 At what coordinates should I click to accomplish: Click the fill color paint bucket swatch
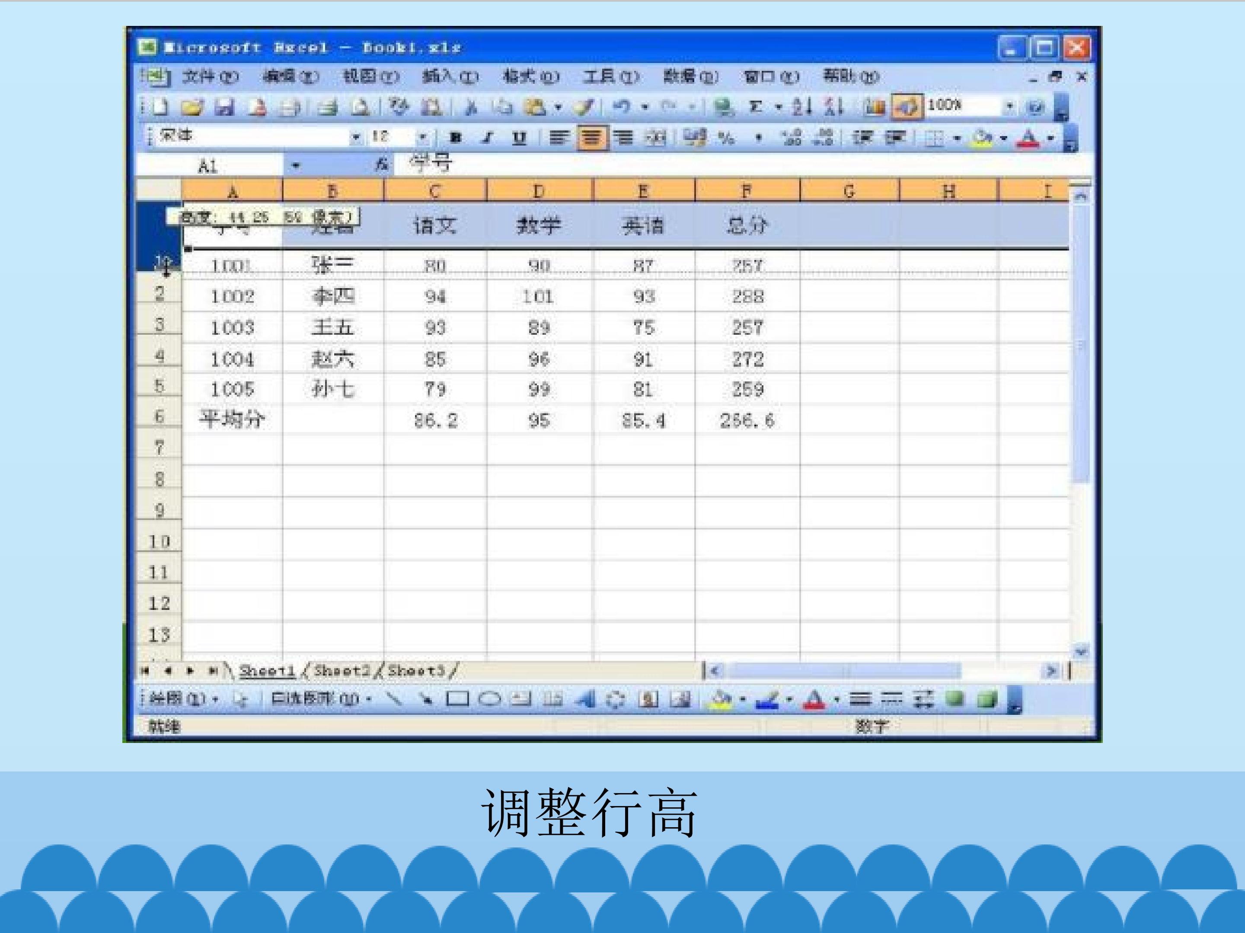point(982,138)
